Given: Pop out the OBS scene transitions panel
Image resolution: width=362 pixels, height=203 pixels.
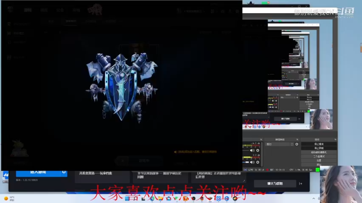Looking at the screenshot, I should (297, 139).
